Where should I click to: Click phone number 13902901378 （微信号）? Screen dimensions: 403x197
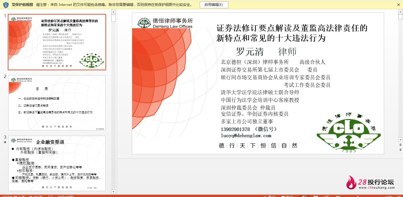click(249, 129)
